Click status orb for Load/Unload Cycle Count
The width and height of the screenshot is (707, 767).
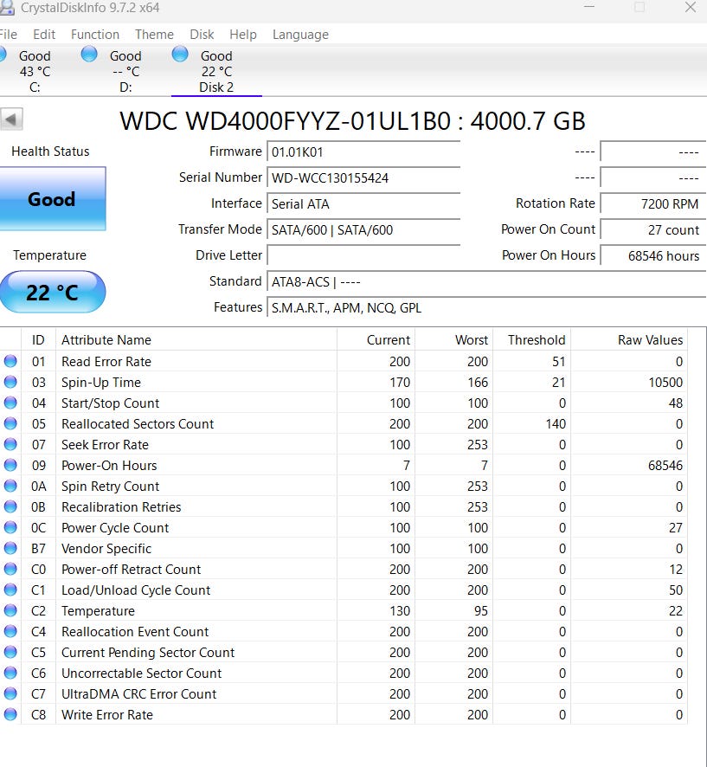click(10, 590)
